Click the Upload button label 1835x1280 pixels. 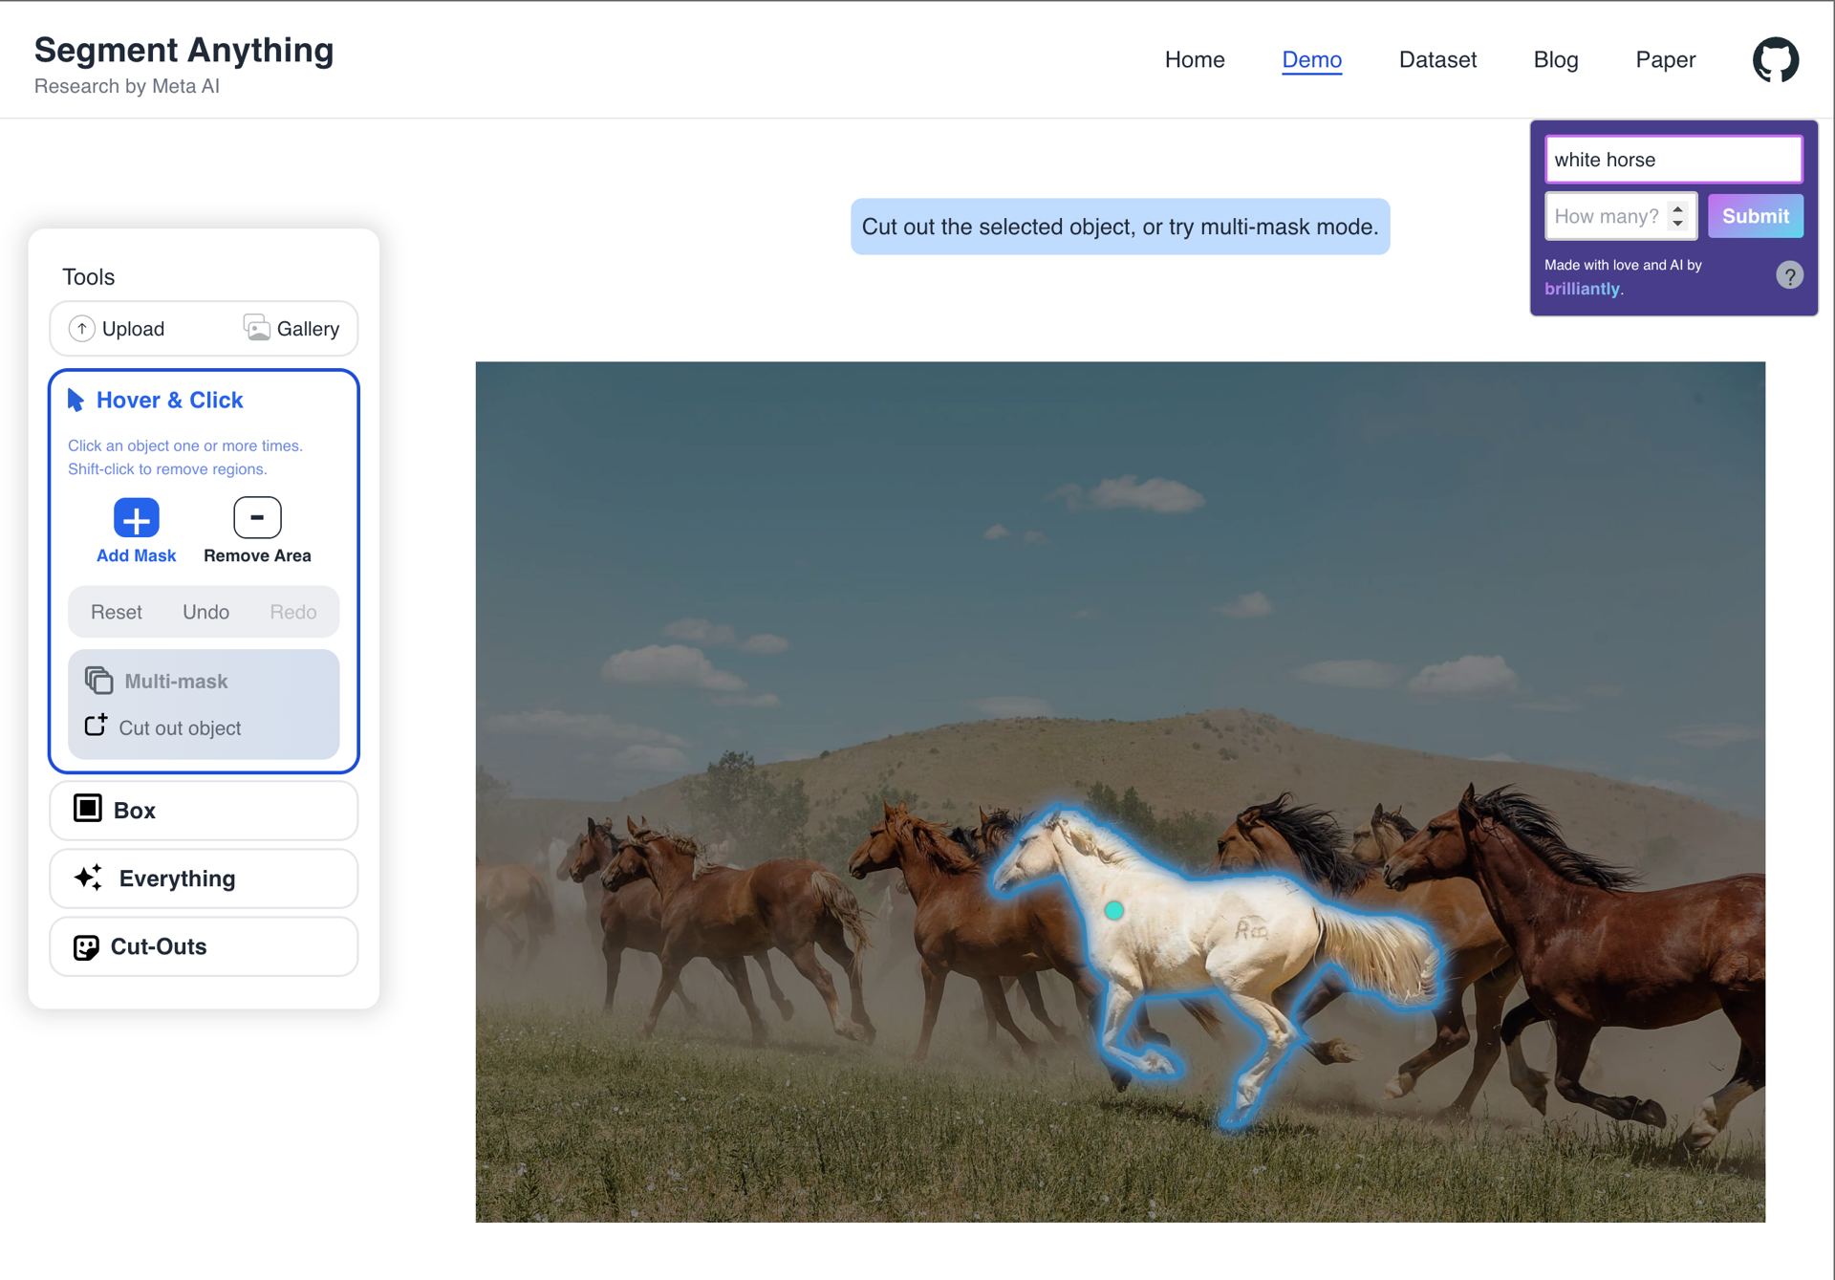coord(133,329)
